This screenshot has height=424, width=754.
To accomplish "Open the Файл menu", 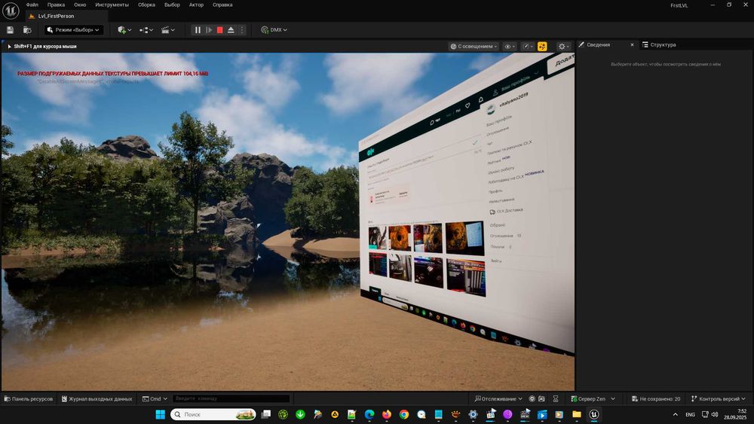I will pyautogui.click(x=32, y=5).
